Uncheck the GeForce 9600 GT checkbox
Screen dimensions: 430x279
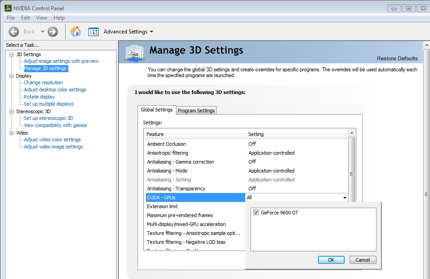tap(256, 213)
